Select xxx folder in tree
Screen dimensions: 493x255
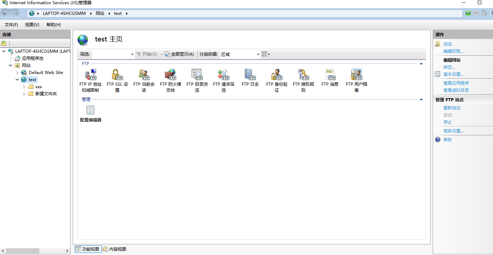[x=39, y=87]
